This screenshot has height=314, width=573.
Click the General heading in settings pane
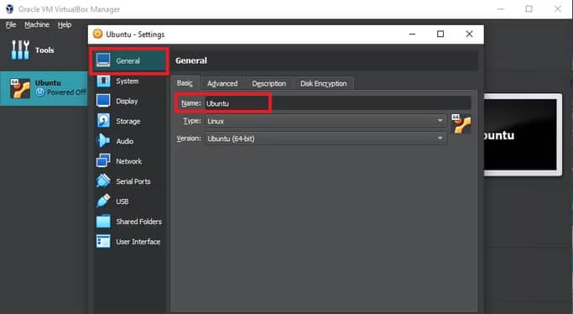coord(191,60)
